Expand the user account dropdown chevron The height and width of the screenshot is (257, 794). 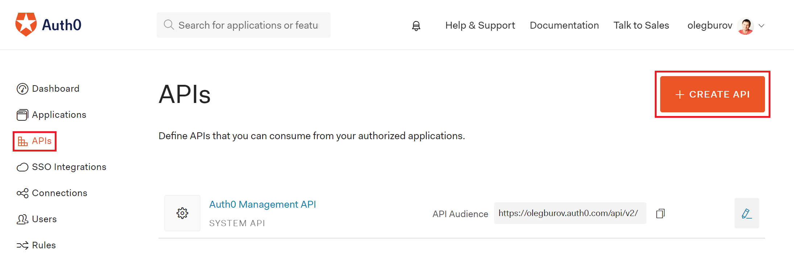(762, 26)
